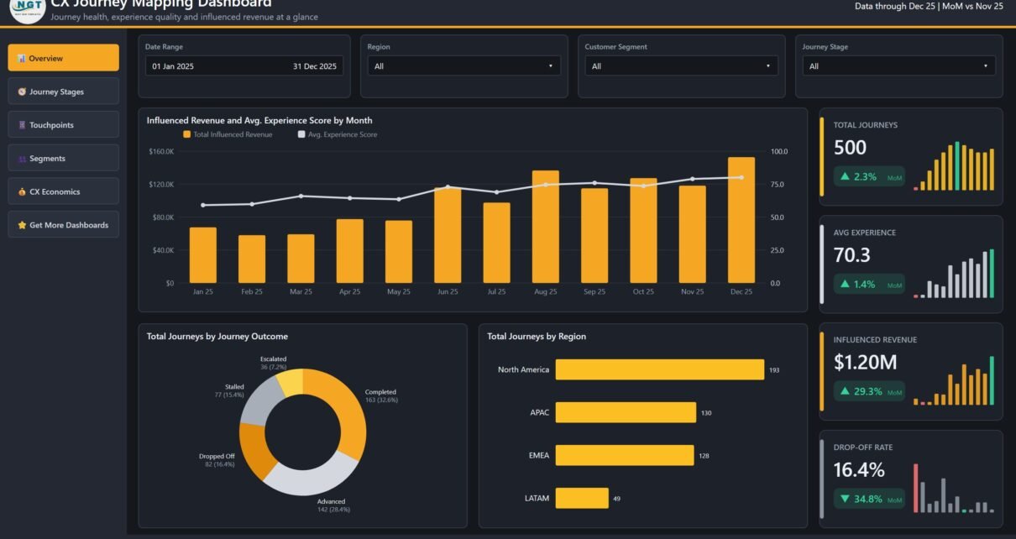Toggle the Avg. Experience Score legend item
This screenshot has height=539, width=1016.
[x=338, y=134]
